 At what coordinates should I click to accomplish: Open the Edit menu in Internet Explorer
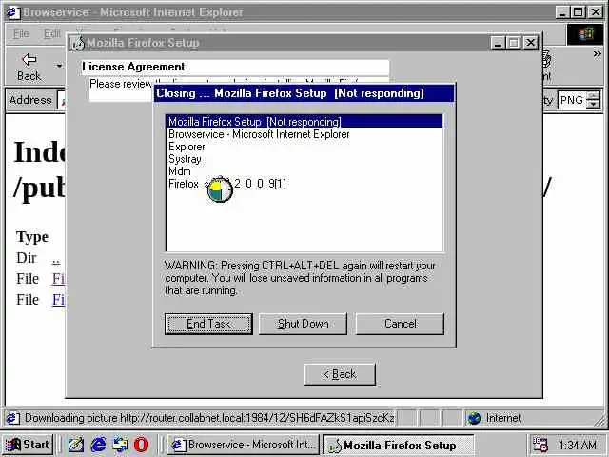51,34
